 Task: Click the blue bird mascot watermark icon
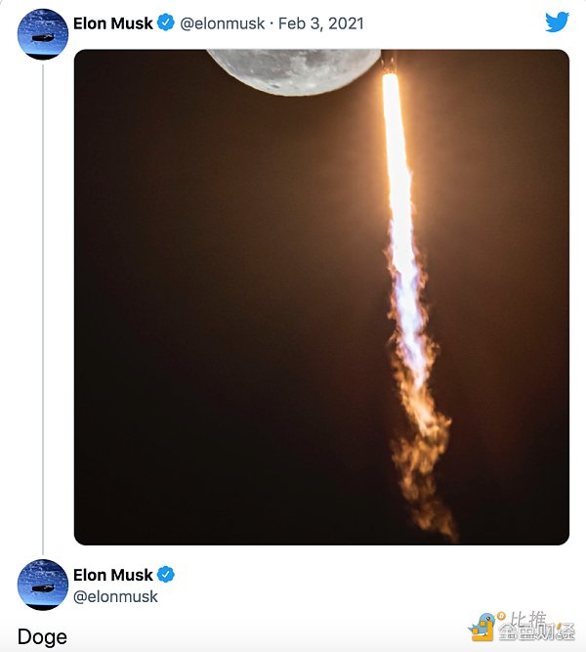(x=481, y=628)
